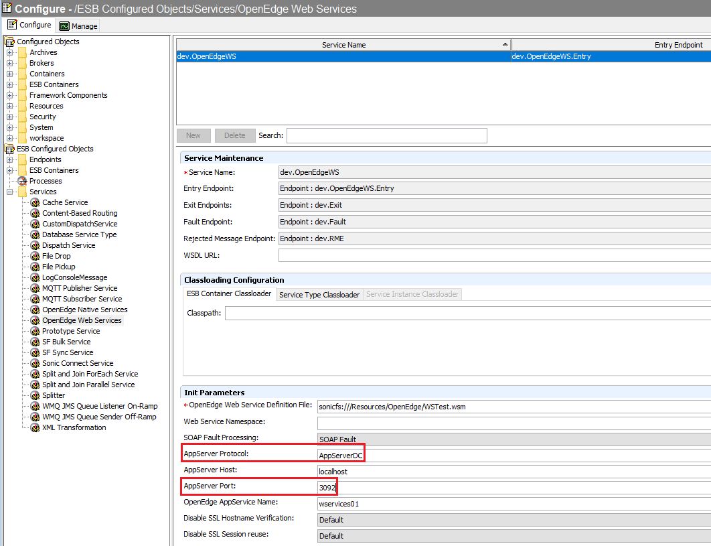Viewport: 711px width, 546px height.
Task: Switch to the Configure tab
Action: [x=29, y=25]
